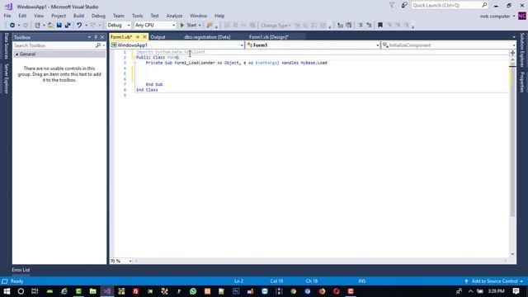Open the Error List panel tab
The height and width of the screenshot is (297, 528).
coord(21,270)
